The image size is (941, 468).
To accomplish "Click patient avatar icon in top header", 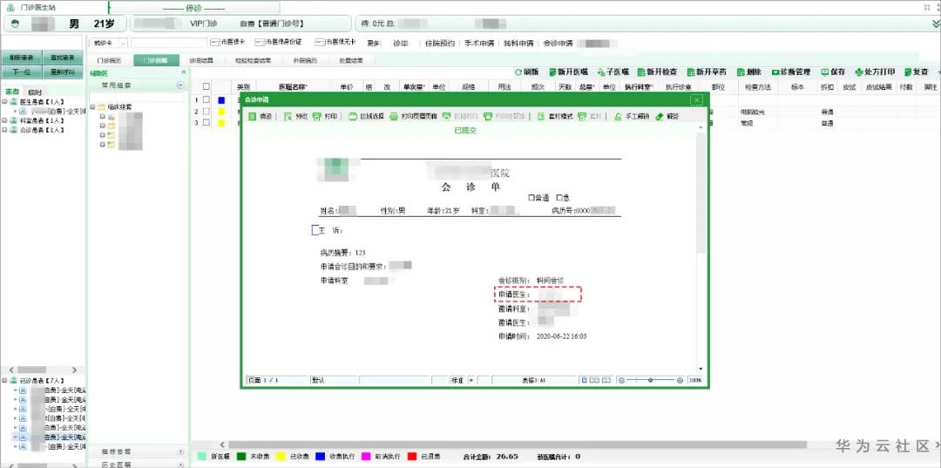I will pos(17,24).
